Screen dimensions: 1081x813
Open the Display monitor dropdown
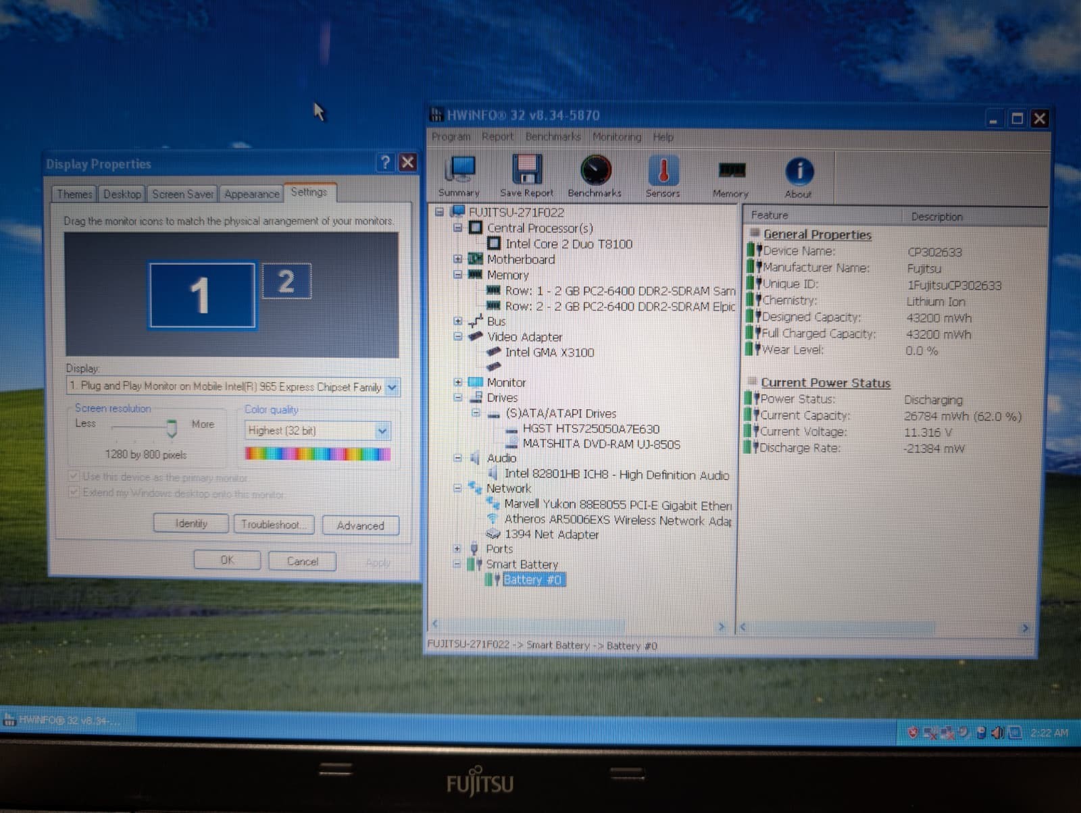(392, 387)
